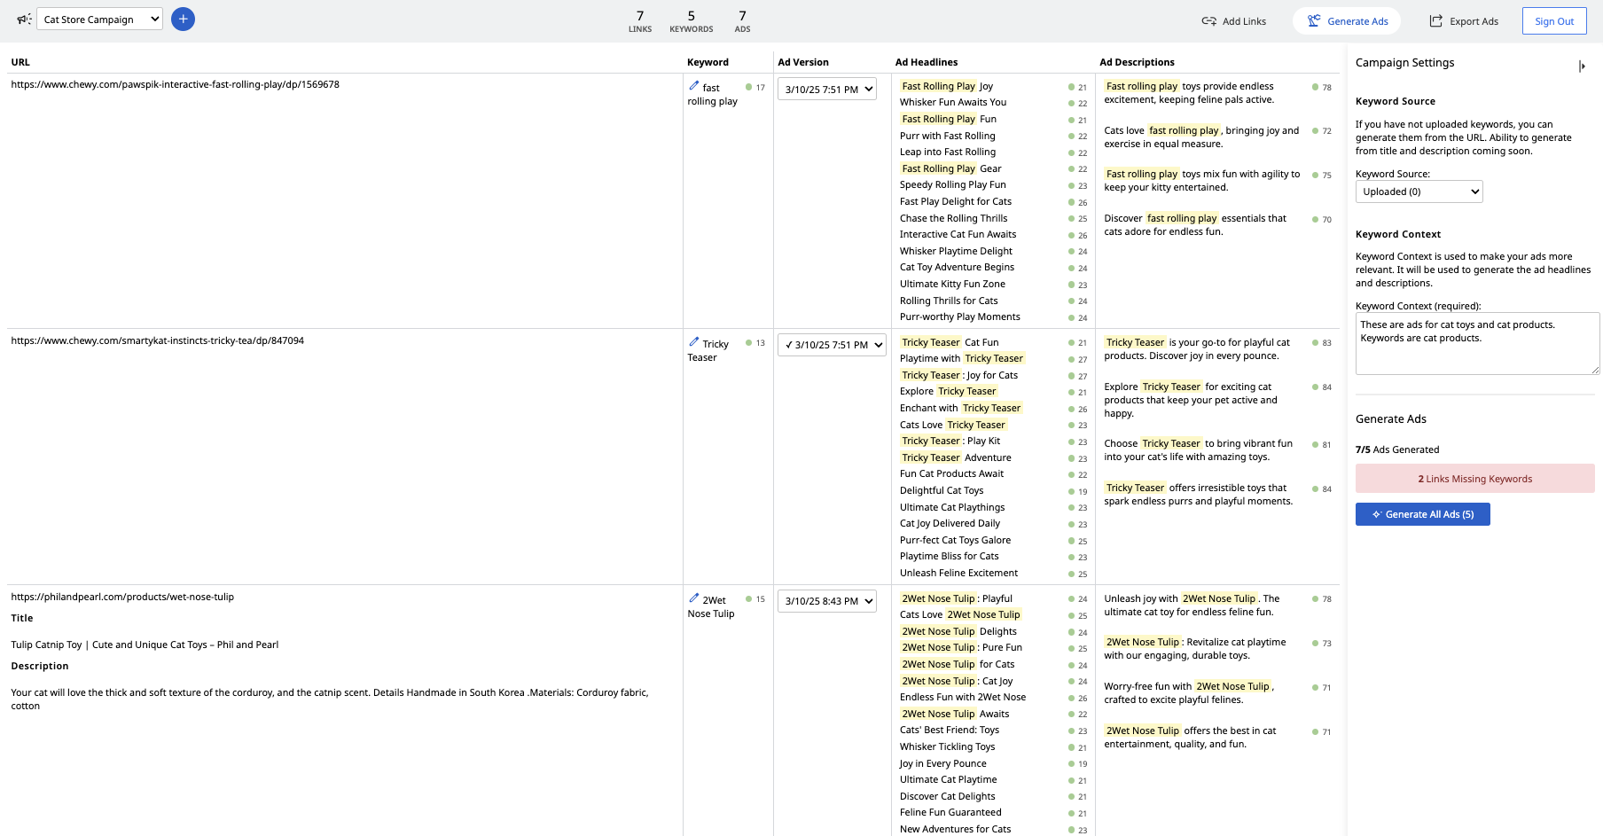Collapse the Campaign Settings panel with the arrow icon

(x=1582, y=66)
